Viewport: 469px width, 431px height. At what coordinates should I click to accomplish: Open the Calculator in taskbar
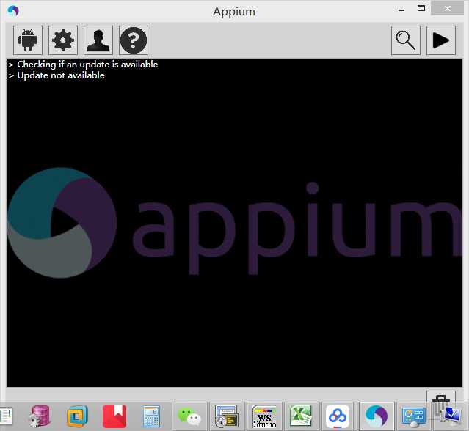click(151, 416)
